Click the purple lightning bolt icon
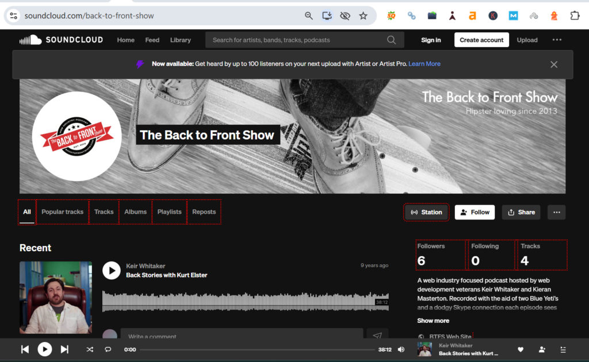This screenshot has width=589, height=362. point(140,64)
